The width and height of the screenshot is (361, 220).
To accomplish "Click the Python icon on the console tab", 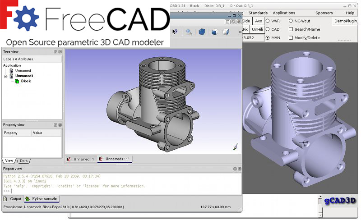I will pos(28,199).
